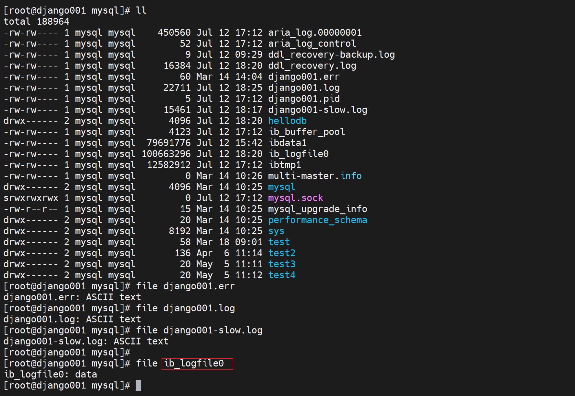The image size is (575, 396).
Task: Click the ib_buffer_pool file name
Action: 306,132
